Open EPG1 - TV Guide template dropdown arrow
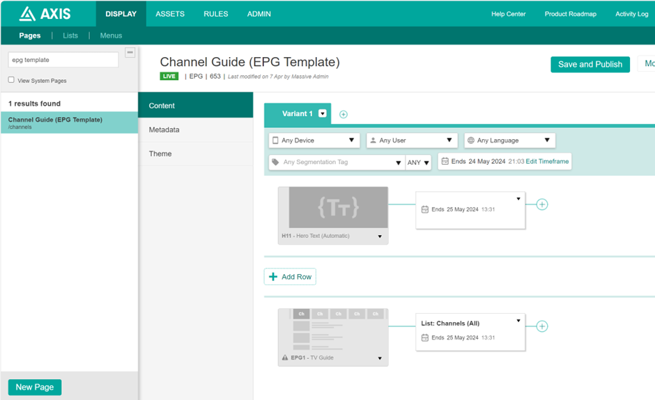 point(380,358)
